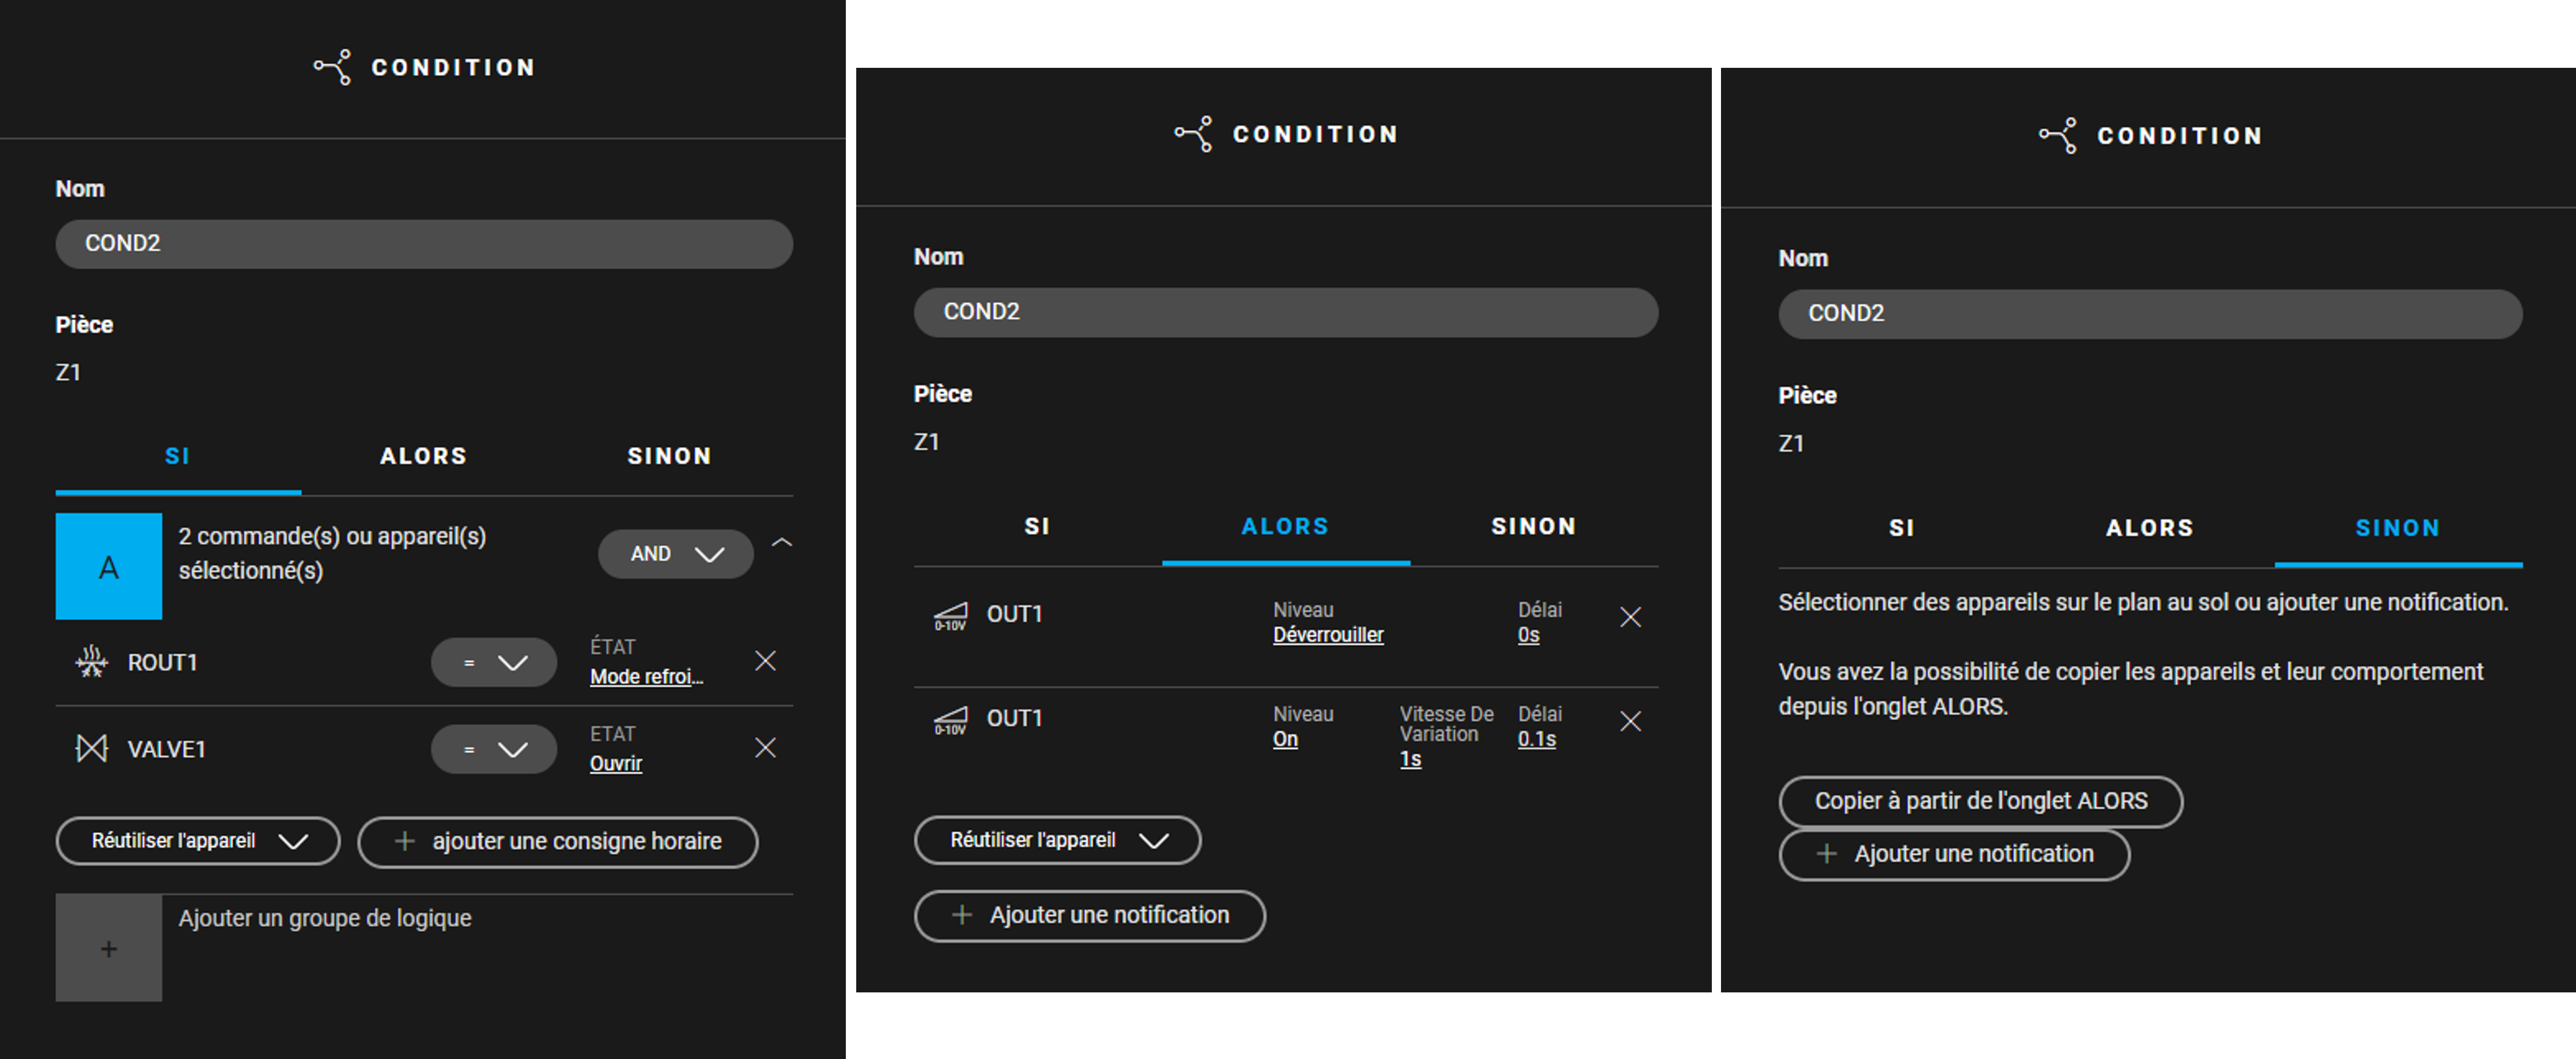Image resolution: width=2576 pixels, height=1059 pixels.
Task: Click the ROUT1 device name
Action: coord(162,662)
